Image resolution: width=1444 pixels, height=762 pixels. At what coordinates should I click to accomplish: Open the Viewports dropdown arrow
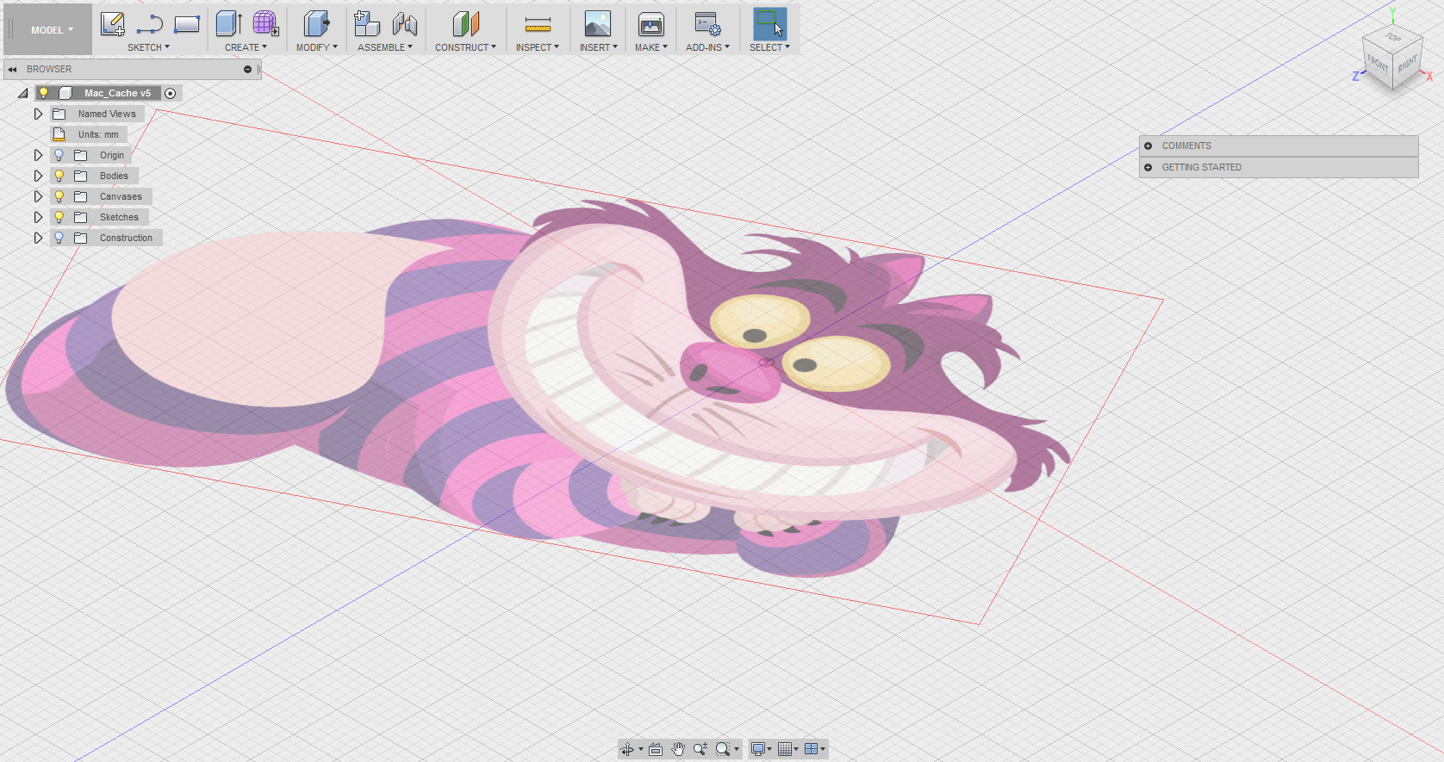point(823,749)
